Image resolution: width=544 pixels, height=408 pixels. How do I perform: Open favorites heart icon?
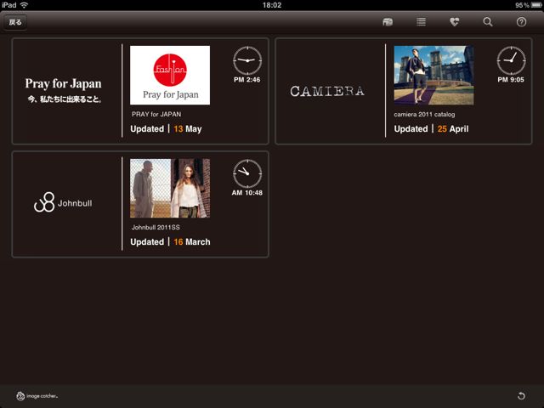[x=454, y=22]
